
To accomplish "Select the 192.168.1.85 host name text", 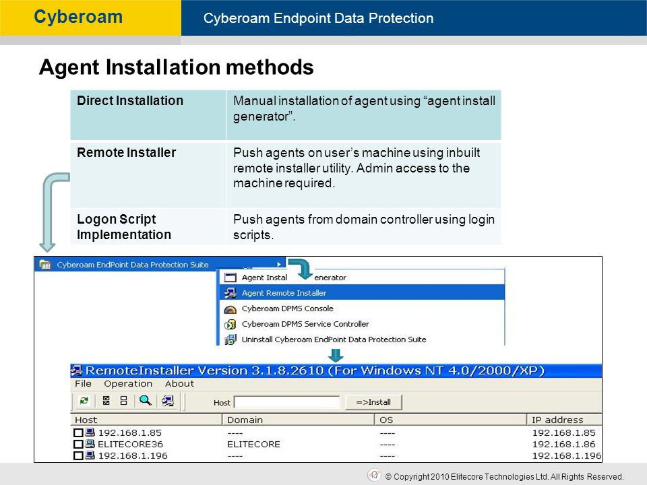I will (129, 432).
